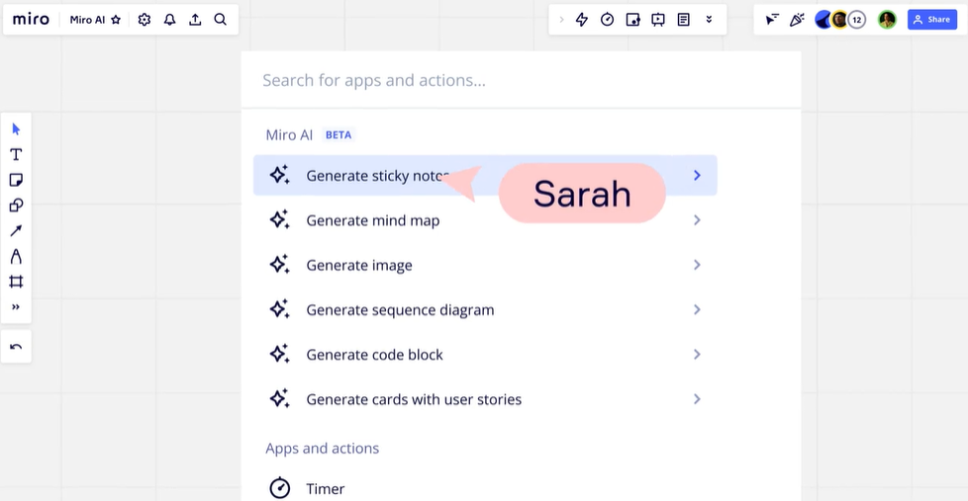
Task: Open the collaborator count 12 badge
Action: point(857,20)
